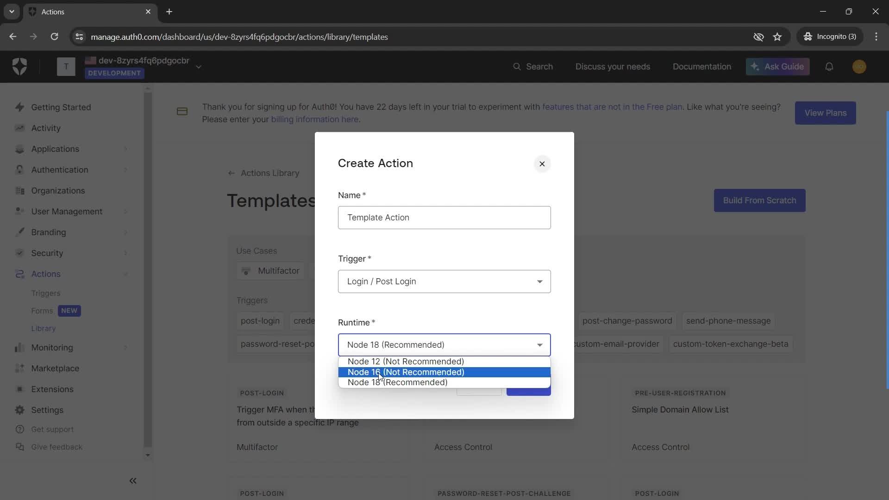Image resolution: width=889 pixels, height=500 pixels.
Task: Click the Branding brush icon
Action: pyautogui.click(x=19, y=232)
